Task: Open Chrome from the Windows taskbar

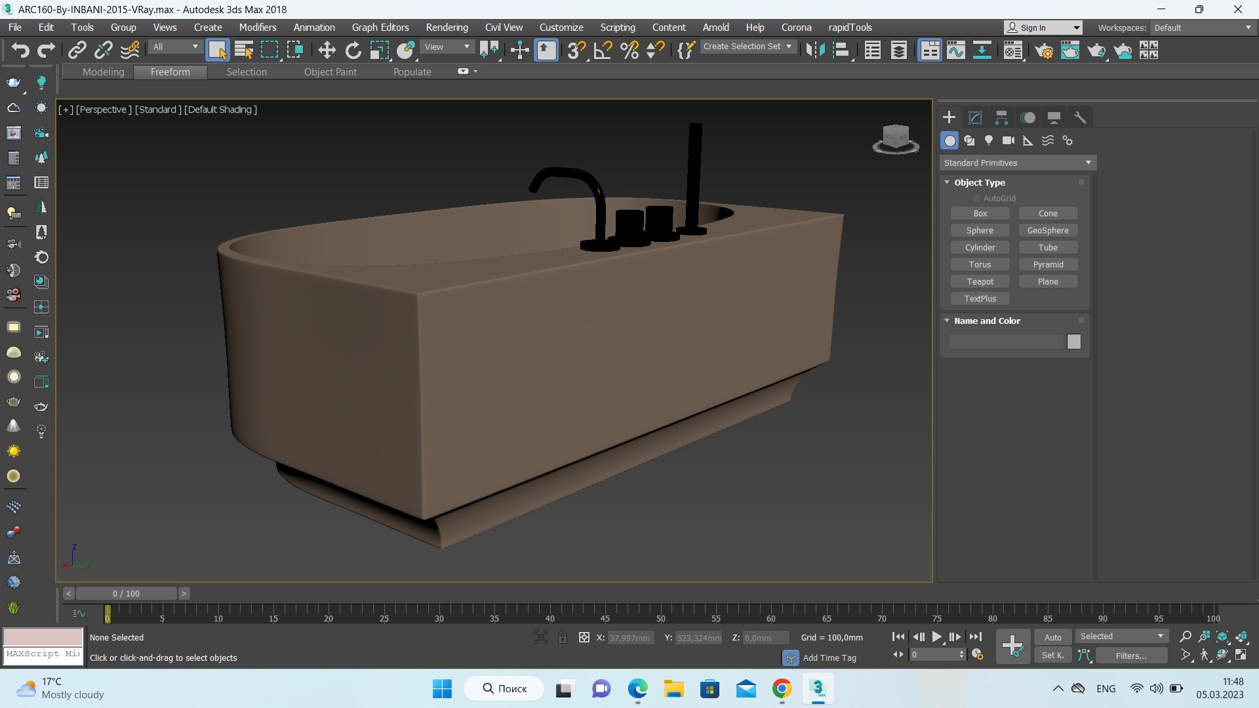Action: (x=782, y=689)
